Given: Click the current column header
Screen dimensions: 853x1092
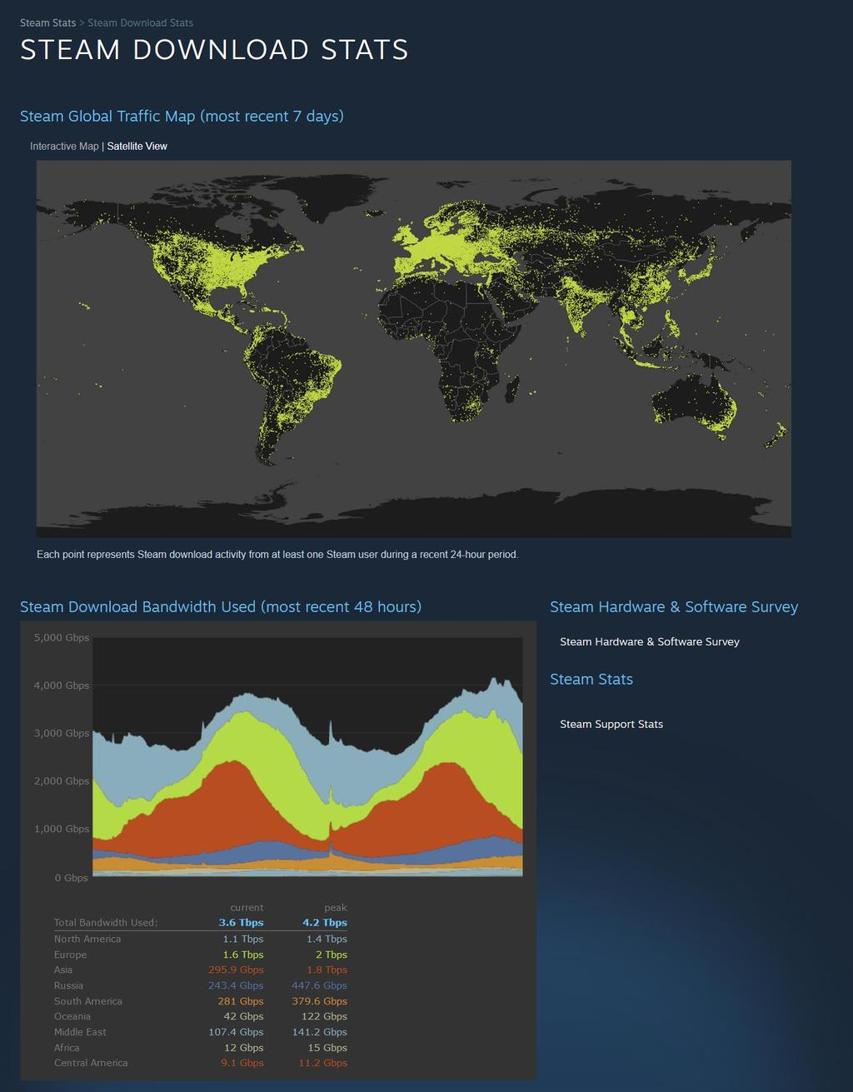Looking at the screenshot, I should [x=247, y=908].
